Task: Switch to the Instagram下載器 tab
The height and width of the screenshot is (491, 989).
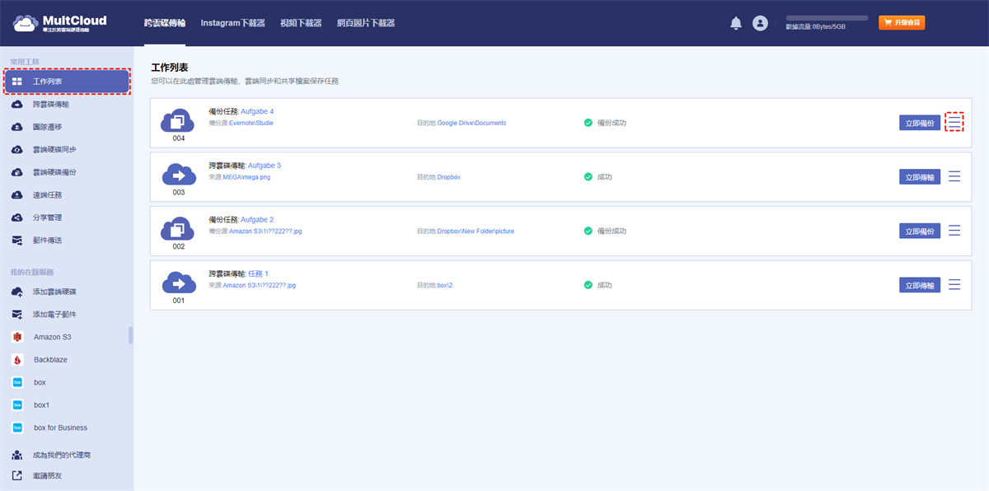Action: point(233,23)
